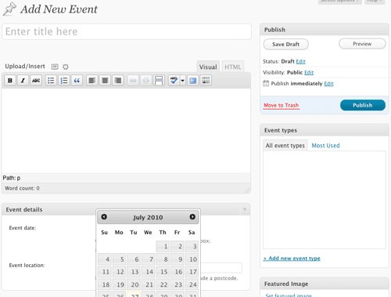
Task: Select July 21 in the calendar
Action: 149,284
